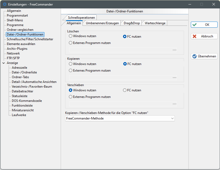Click the green checkmark OK button
220x170 pixels.
point(204,25)
